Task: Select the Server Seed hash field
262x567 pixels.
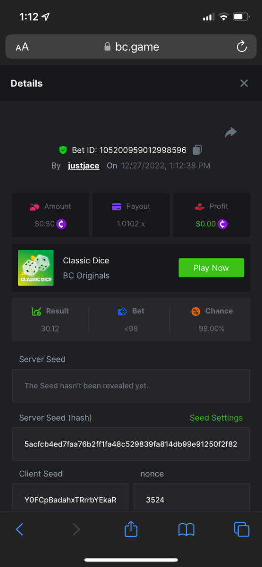Action: (131, 444)
